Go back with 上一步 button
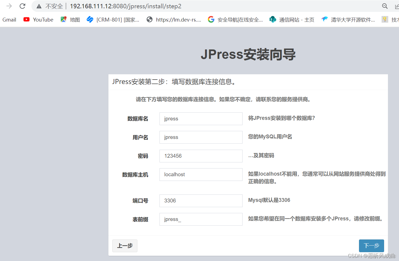This screenshot has height=261, width=399. pyautogui.click(x=125, y=246)
